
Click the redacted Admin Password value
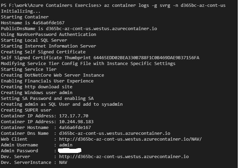(x=70, y=151)
